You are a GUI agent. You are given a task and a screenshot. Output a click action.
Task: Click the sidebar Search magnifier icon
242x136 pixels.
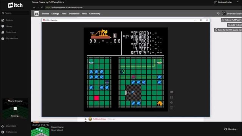(x=3, y=13)
